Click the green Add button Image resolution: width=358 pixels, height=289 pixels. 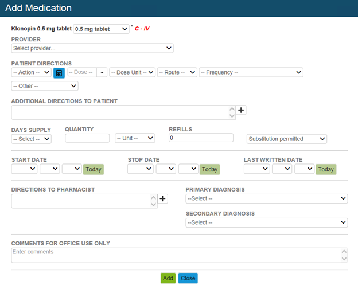pyautogui.click(x=168, y=278)
